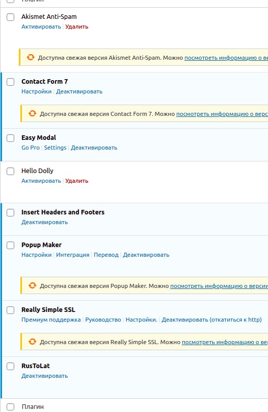
Task: Tick the Akismet Anti-Spam checkbox
Action: pyautogui.click(x=11, y=17)
